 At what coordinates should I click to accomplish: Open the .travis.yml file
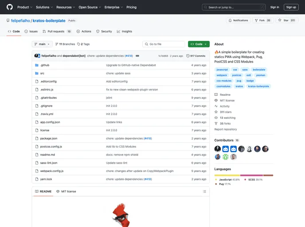pyautogui.click(x=47, y=114)
